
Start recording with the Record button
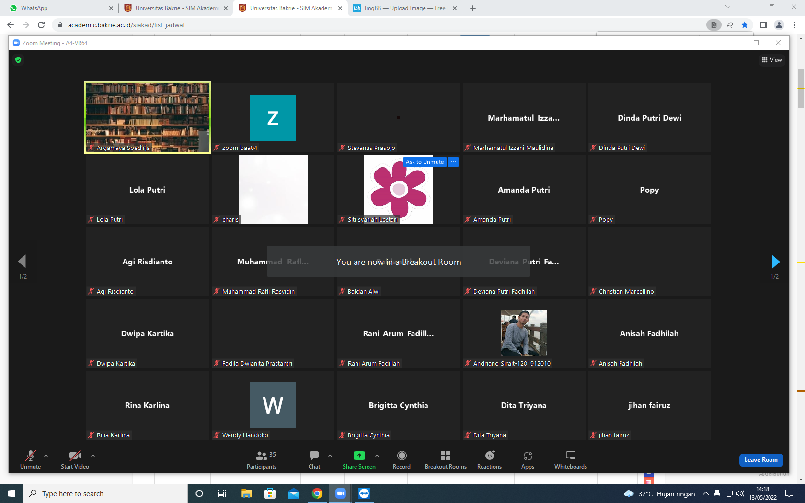pos(402,460)
